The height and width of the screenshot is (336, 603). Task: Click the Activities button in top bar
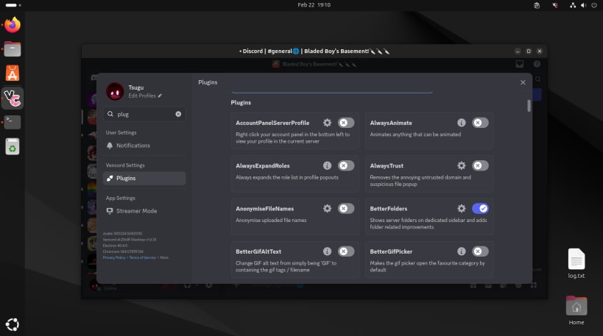click(x=13, y=5)
